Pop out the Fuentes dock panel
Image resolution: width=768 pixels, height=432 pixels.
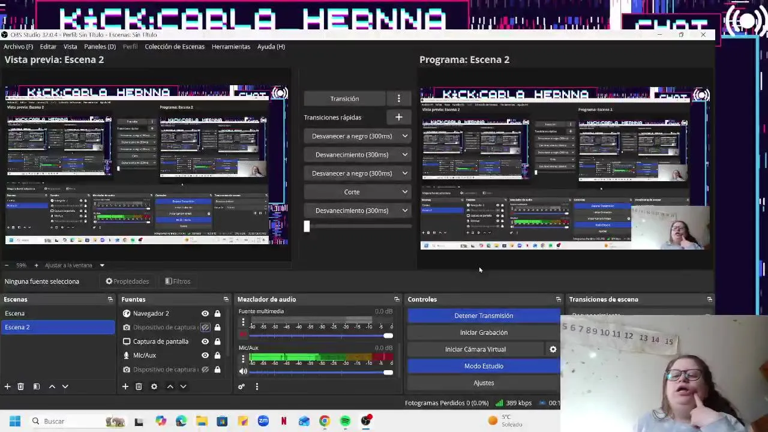(226, 299)
